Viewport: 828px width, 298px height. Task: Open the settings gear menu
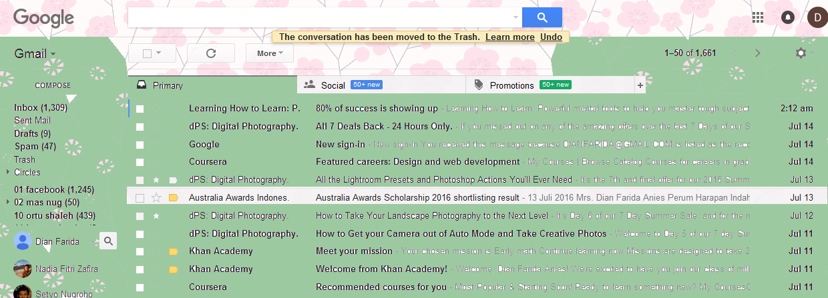pos(801,53)
